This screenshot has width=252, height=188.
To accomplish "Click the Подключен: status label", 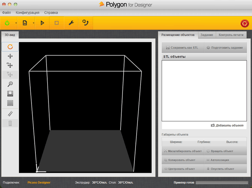I will (x=11, y=182).
